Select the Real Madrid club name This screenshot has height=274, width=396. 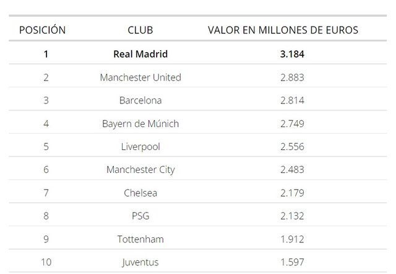(x=140, y=54)
